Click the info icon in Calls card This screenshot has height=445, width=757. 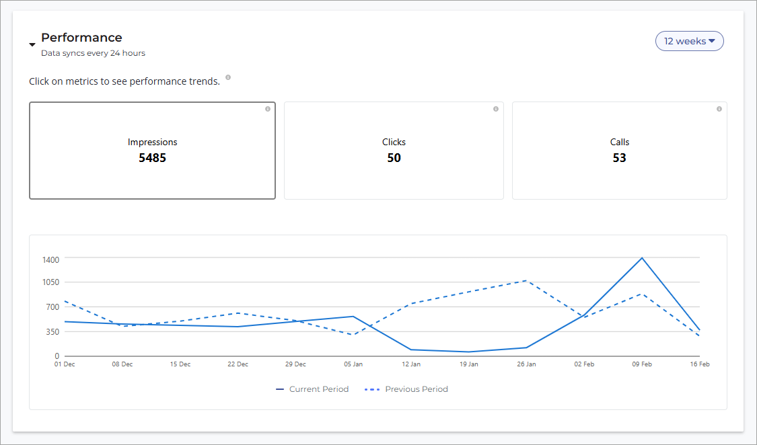719,109
